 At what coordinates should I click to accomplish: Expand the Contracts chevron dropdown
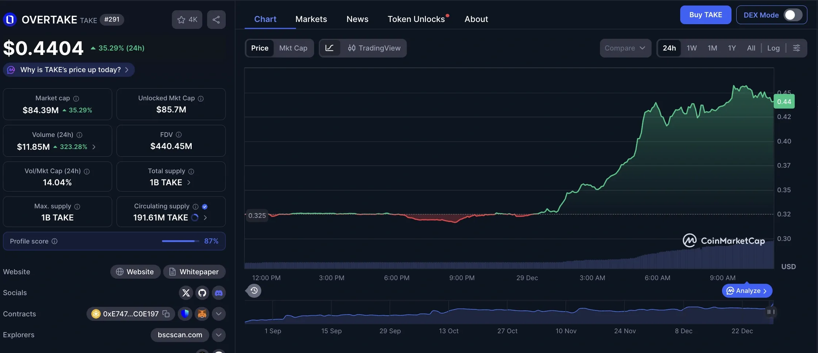pyautogui.click(x=218, y=314)
